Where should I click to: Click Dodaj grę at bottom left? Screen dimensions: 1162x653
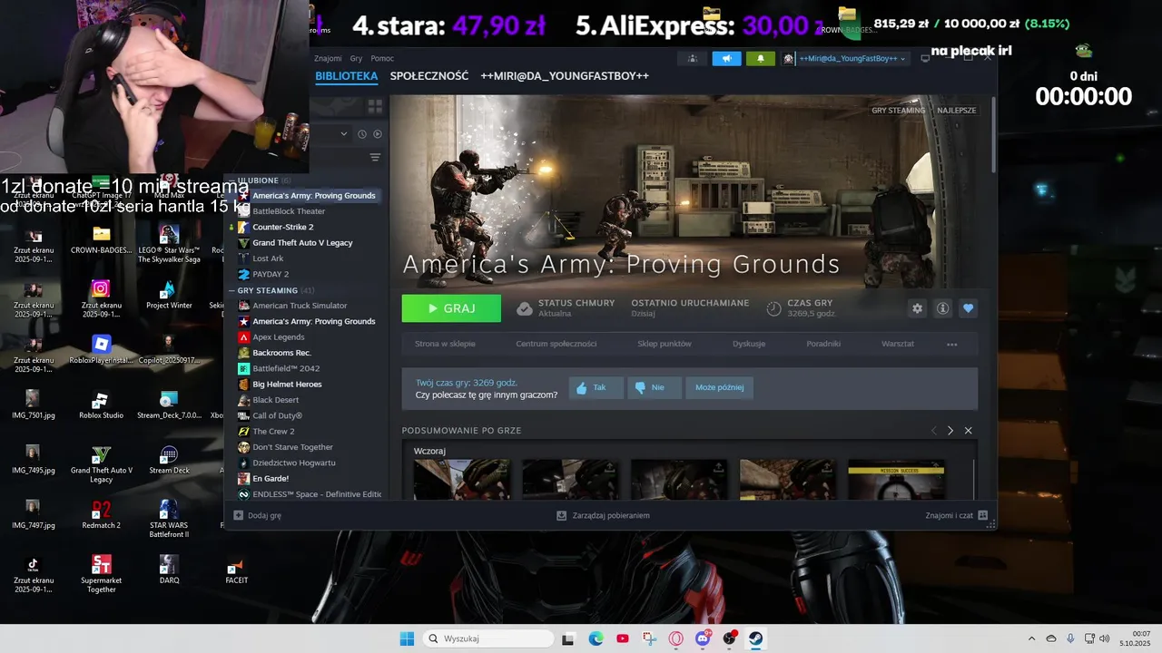pyautogui.click(x=258, y=515)
